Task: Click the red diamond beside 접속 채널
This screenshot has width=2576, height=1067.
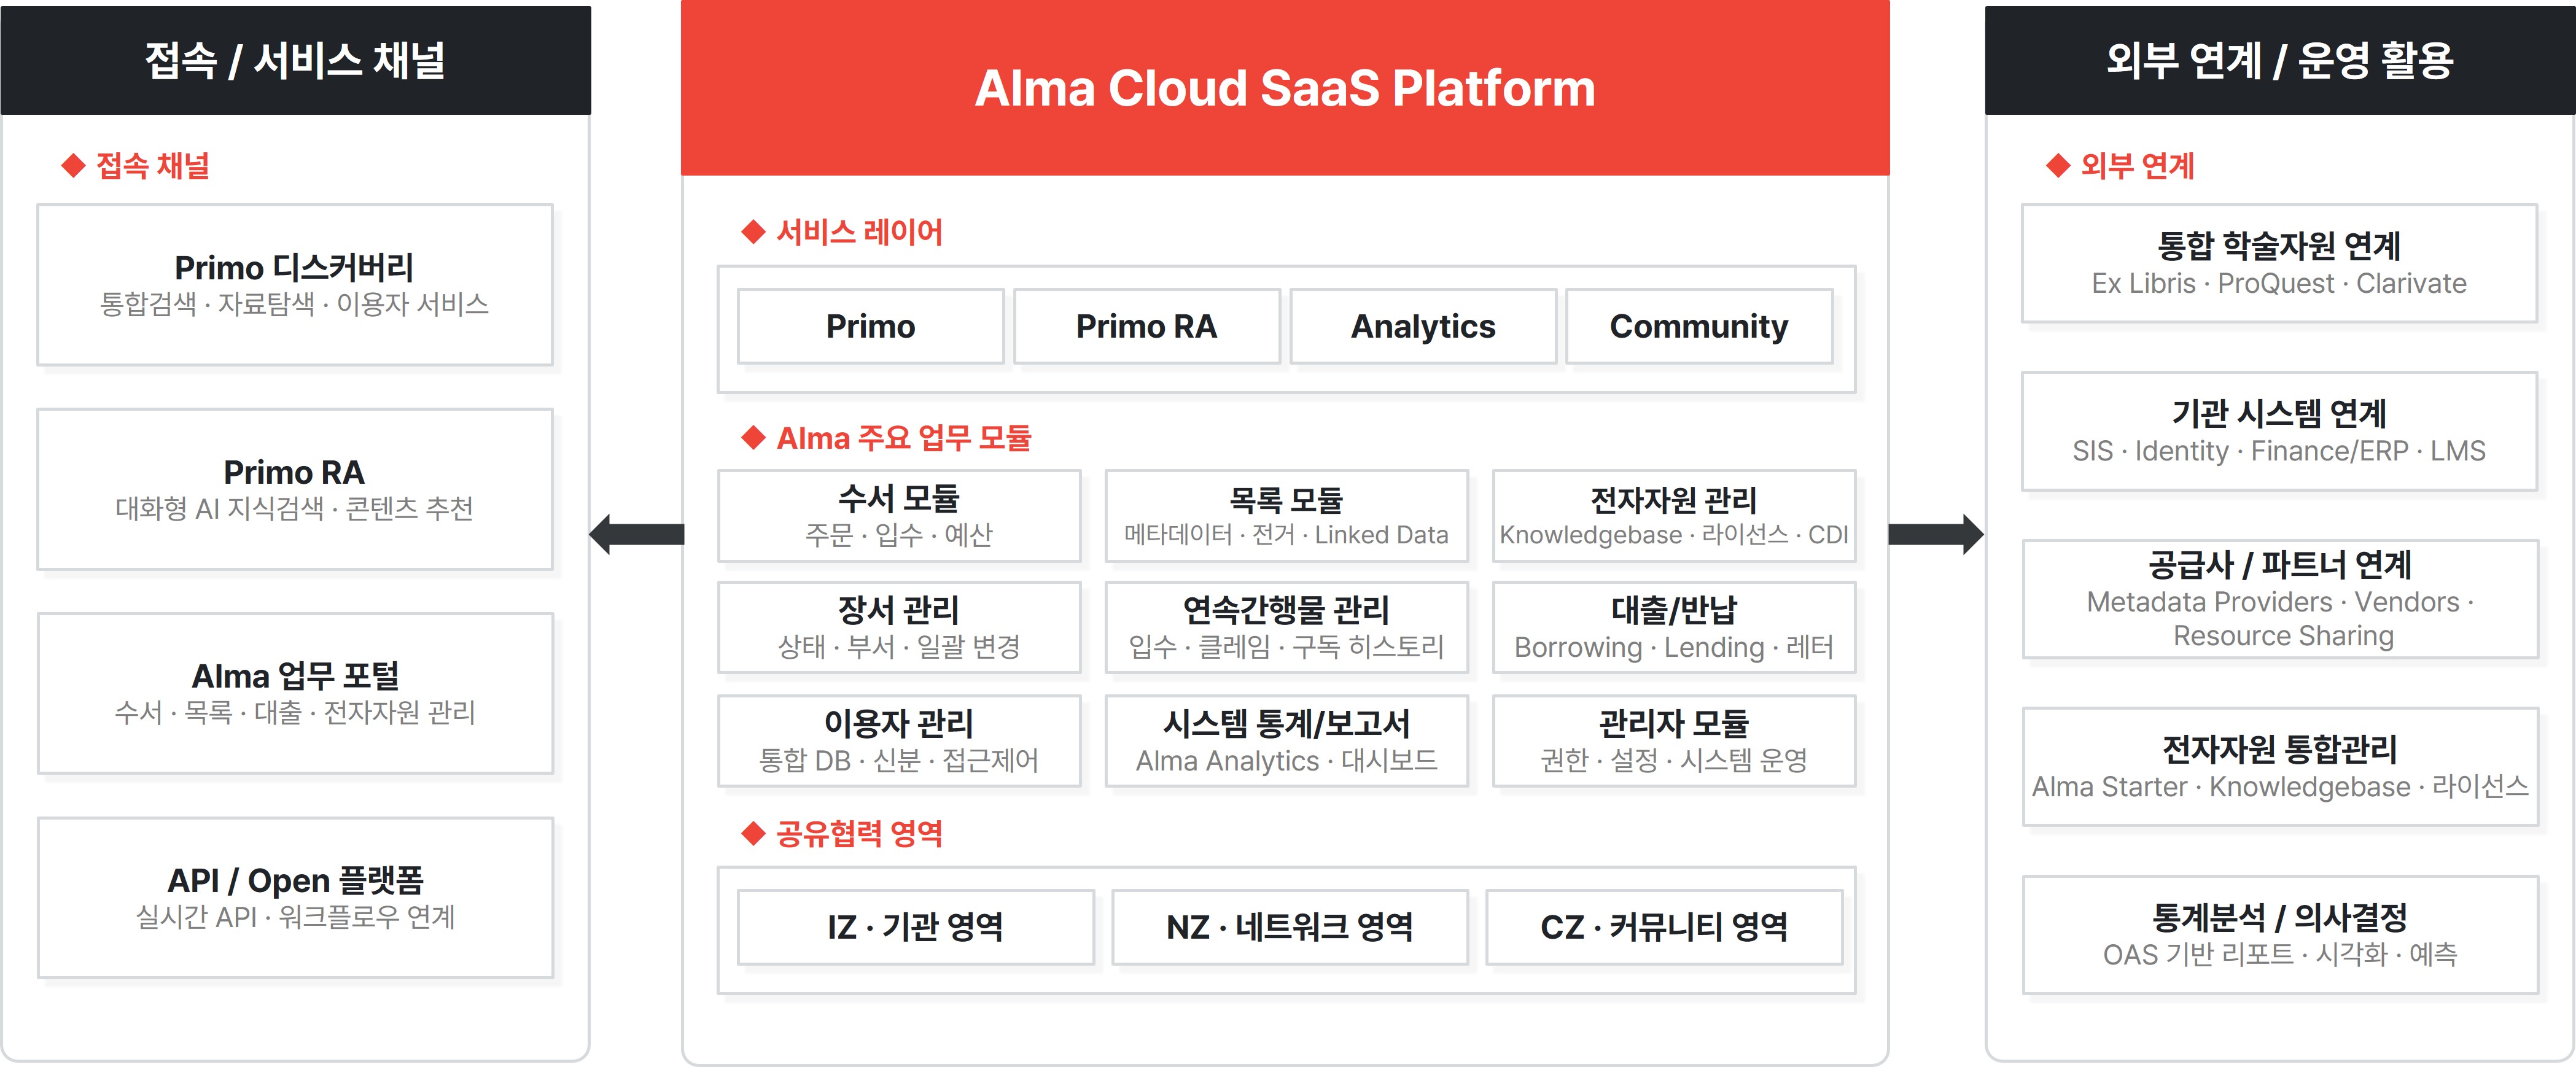Action: pos(73,165)
